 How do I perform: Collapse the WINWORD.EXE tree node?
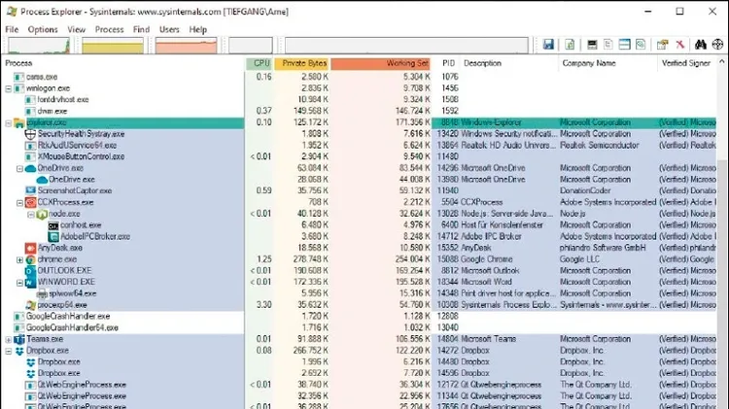tap(20, 283)
